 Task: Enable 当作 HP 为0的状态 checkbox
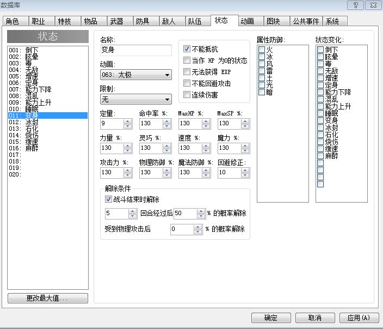point(187,60)
